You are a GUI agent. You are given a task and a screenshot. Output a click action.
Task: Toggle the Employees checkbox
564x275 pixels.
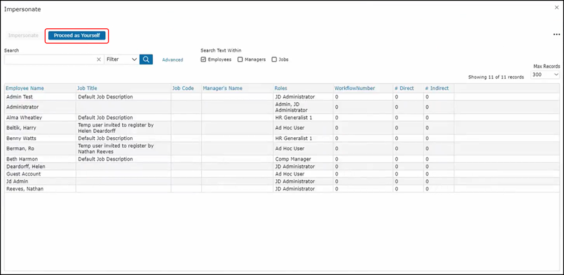click(204, 60)
